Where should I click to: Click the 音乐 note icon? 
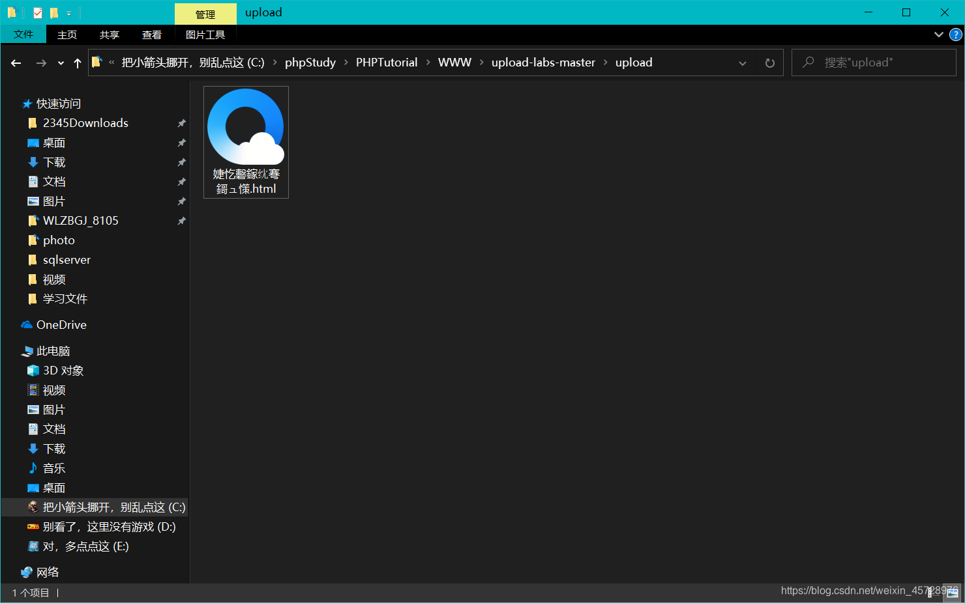[33, 468]
